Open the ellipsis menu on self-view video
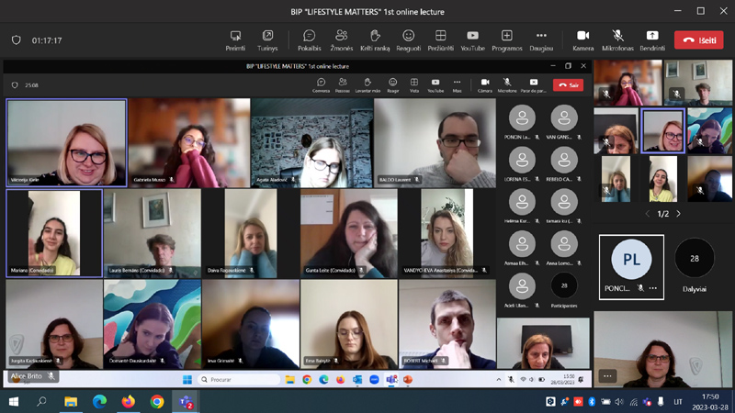 [607, 376]
